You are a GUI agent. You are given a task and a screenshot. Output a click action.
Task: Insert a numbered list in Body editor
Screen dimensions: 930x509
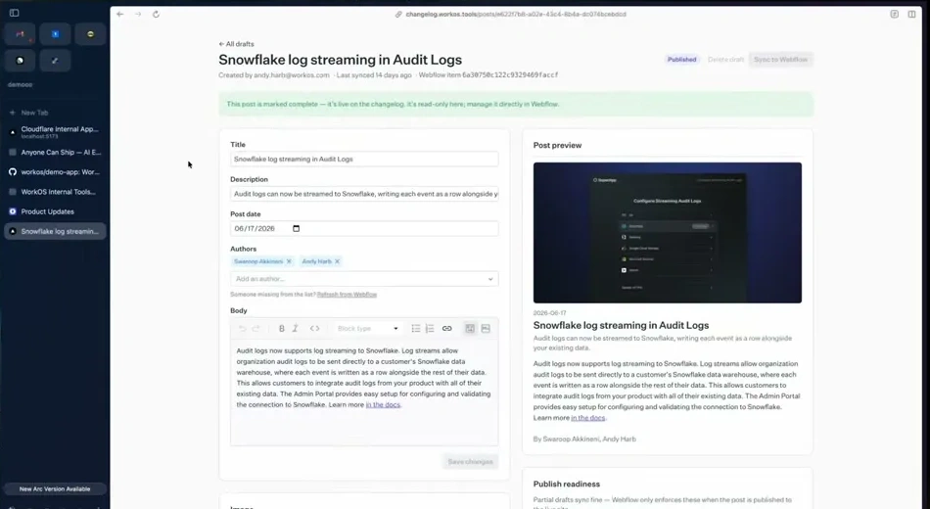click(x=430, y=328)
